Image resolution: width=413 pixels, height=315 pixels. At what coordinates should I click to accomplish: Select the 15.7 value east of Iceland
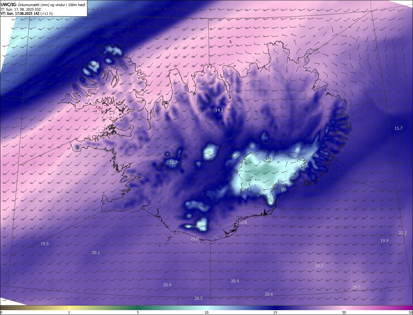(x=398, y=129)
